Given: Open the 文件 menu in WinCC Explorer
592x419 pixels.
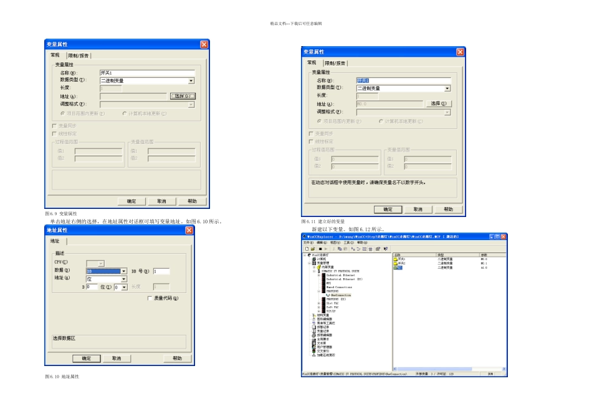Looking at the screenshot, I should tap(308, 243).
